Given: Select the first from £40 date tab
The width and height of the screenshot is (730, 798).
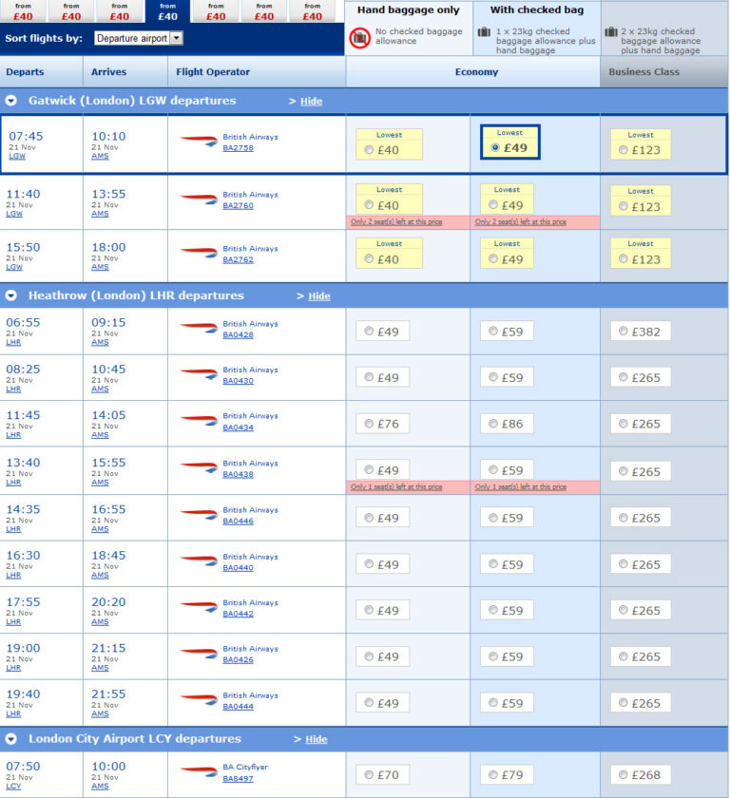Looking at the screenshot, I should coord(23,11).
